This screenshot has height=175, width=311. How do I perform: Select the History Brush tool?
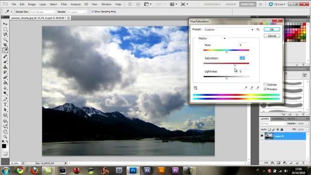tap(5, 72)
